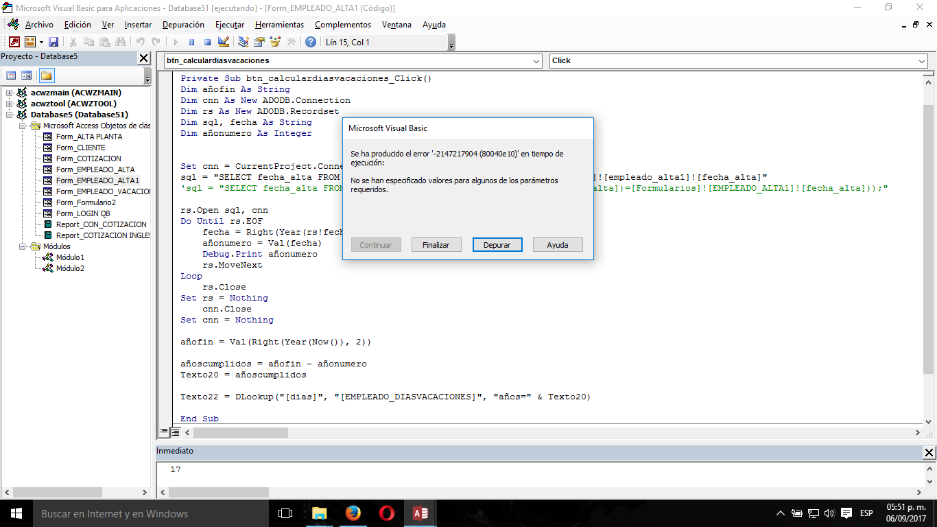Open the Properties Window icon
Viewport: 937px width, 527px height.
[x=258, y=41]
